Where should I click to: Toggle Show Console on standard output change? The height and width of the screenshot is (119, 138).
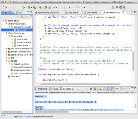[x=108, y=89]
